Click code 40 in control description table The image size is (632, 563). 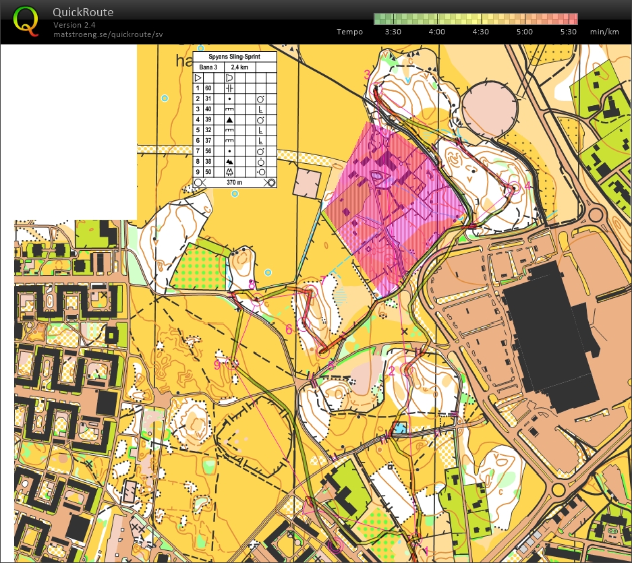click(208, 109)
